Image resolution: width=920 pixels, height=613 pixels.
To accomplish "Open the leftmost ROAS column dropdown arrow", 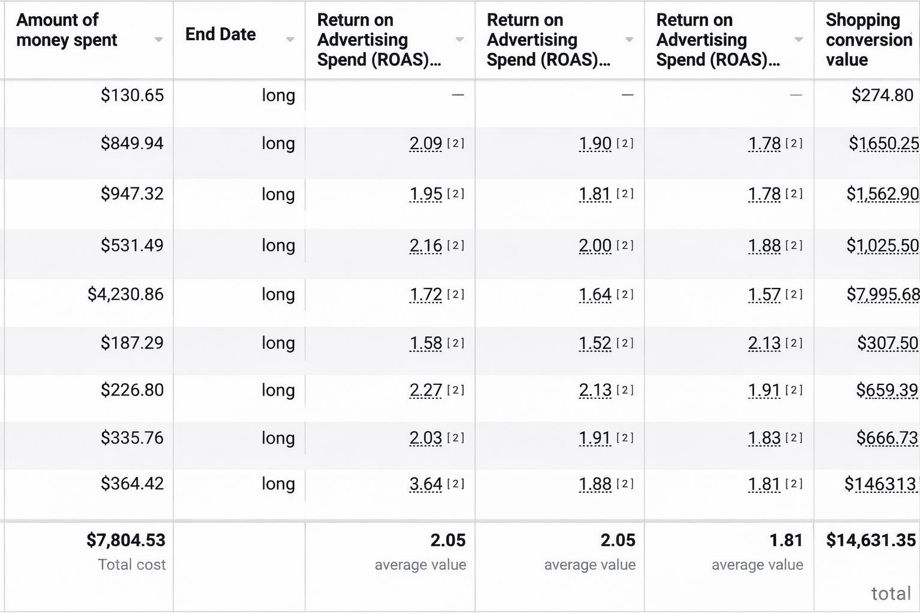I will 459,40.
